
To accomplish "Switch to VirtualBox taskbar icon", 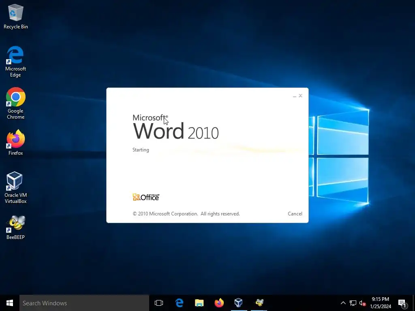I will click(x=239, y=303).
